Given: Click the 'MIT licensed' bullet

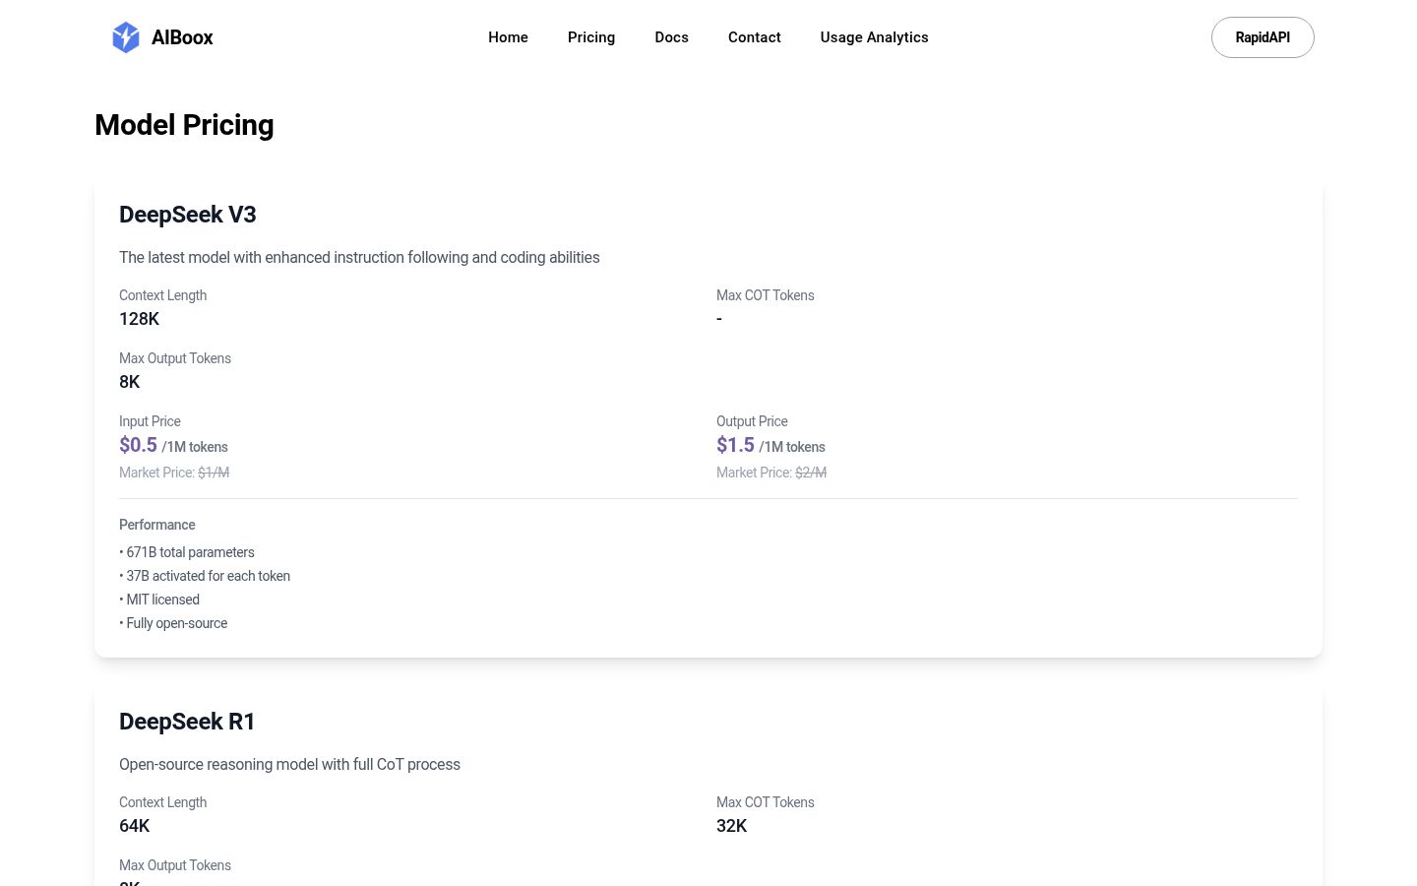Looking at the screenshot, I should tap(159, 600).
